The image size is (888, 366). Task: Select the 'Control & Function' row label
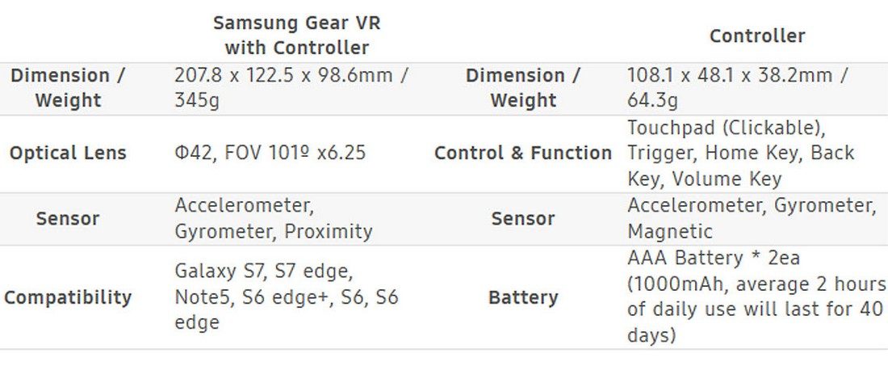[522, 153]
